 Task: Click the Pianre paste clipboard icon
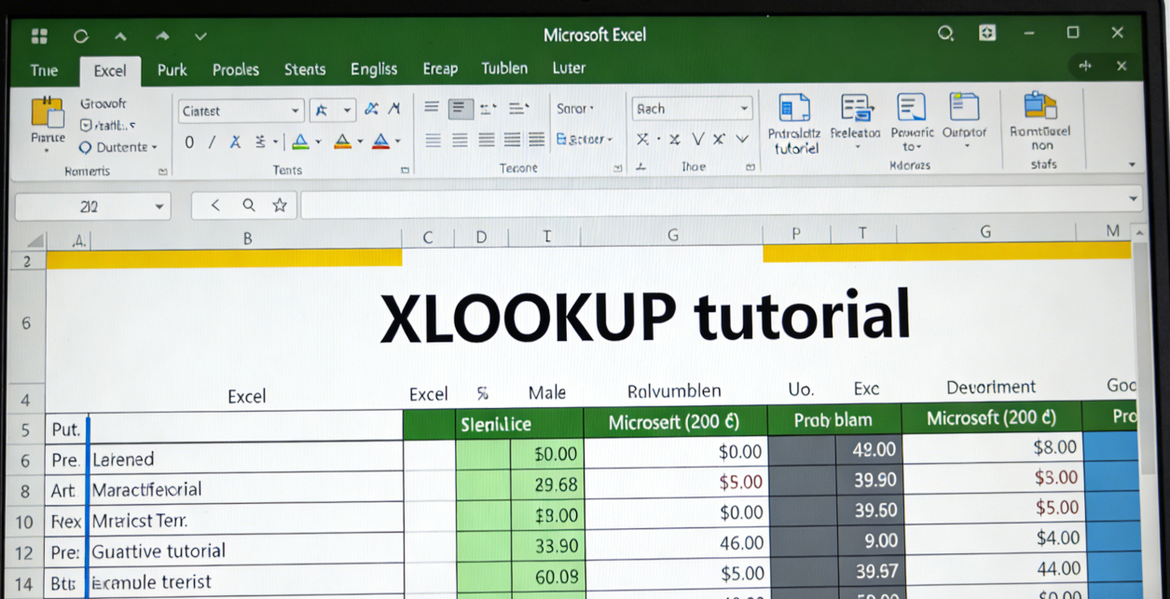[48, 113]
